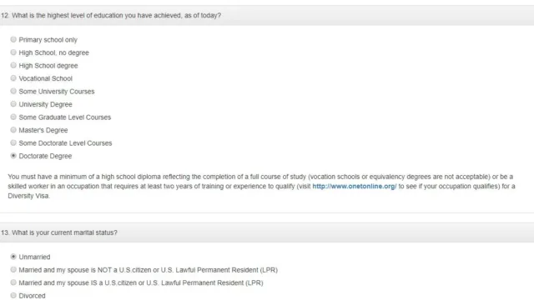Click the Unmarried label text
Screen dimensions: 534x300
(x=34, y=257)
